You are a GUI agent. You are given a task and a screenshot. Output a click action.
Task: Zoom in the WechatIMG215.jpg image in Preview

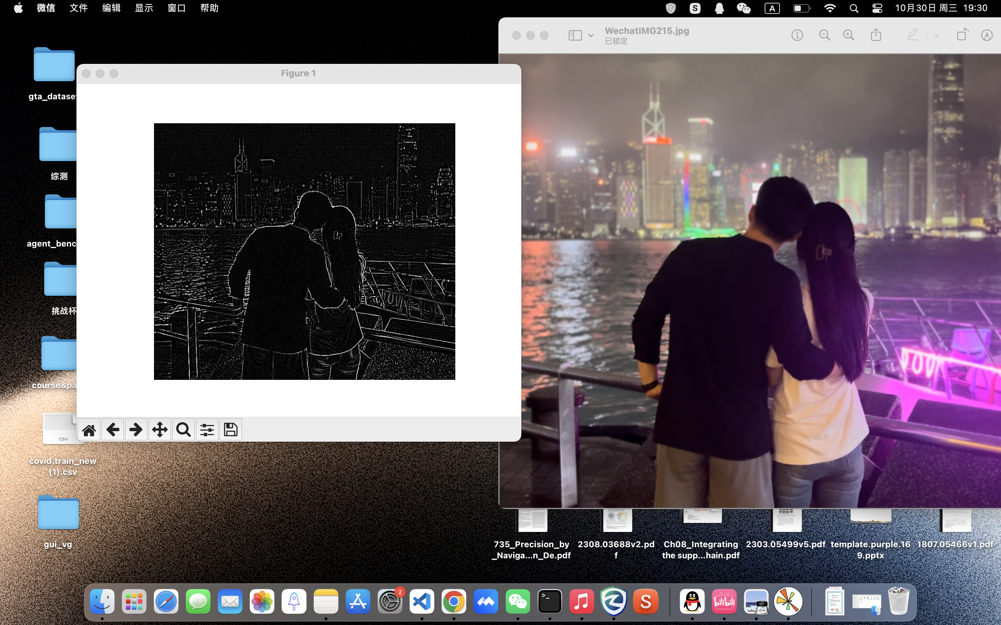click(x=849, y=35)
